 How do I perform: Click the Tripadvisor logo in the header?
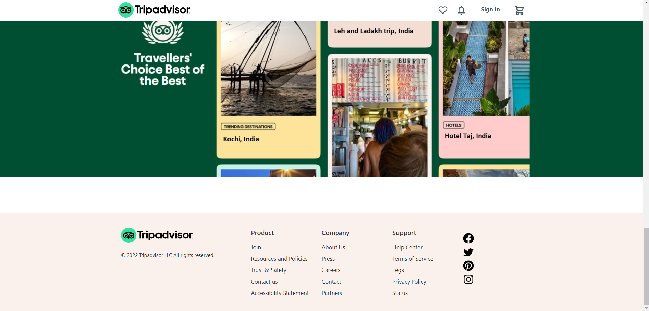[x=154, y=10]
